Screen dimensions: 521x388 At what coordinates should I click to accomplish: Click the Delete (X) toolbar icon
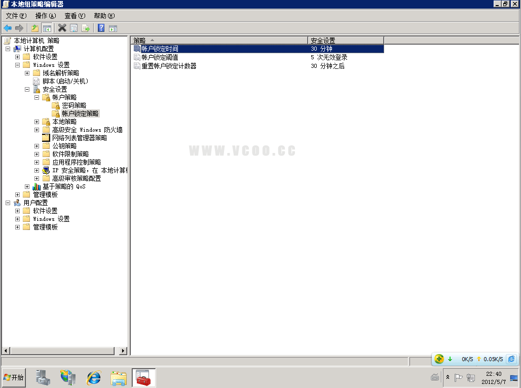[x=62, y=28]
